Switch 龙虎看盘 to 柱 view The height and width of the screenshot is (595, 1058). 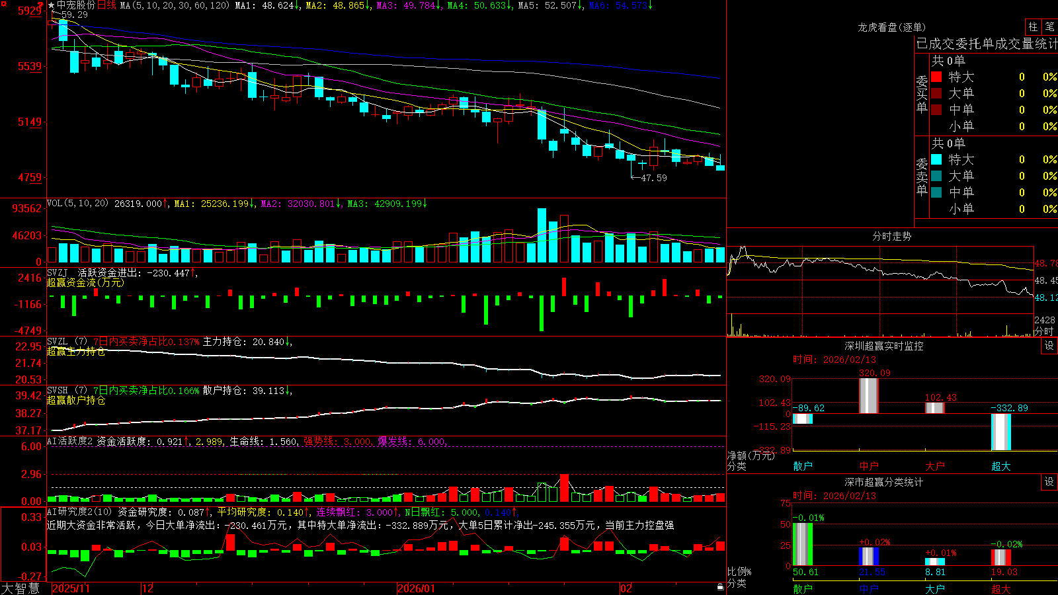1033,26
